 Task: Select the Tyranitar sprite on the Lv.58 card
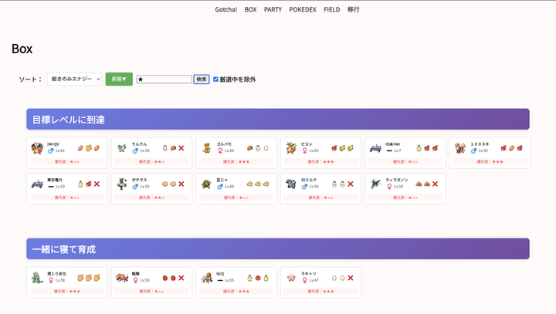[37, 278]
